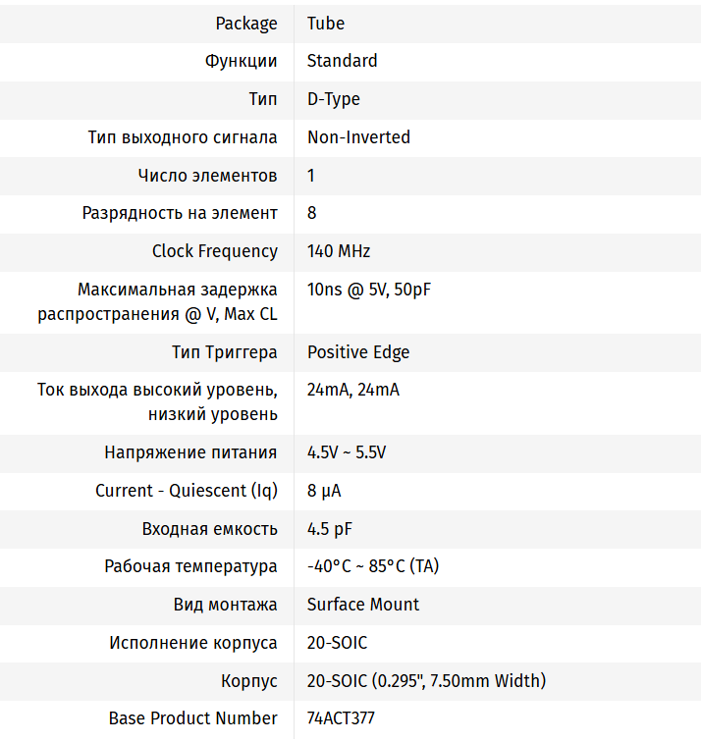Click the 4.5 pF input capacitance value
The width and height of the screenshot is (701, 742).
[x=329, y=529]
